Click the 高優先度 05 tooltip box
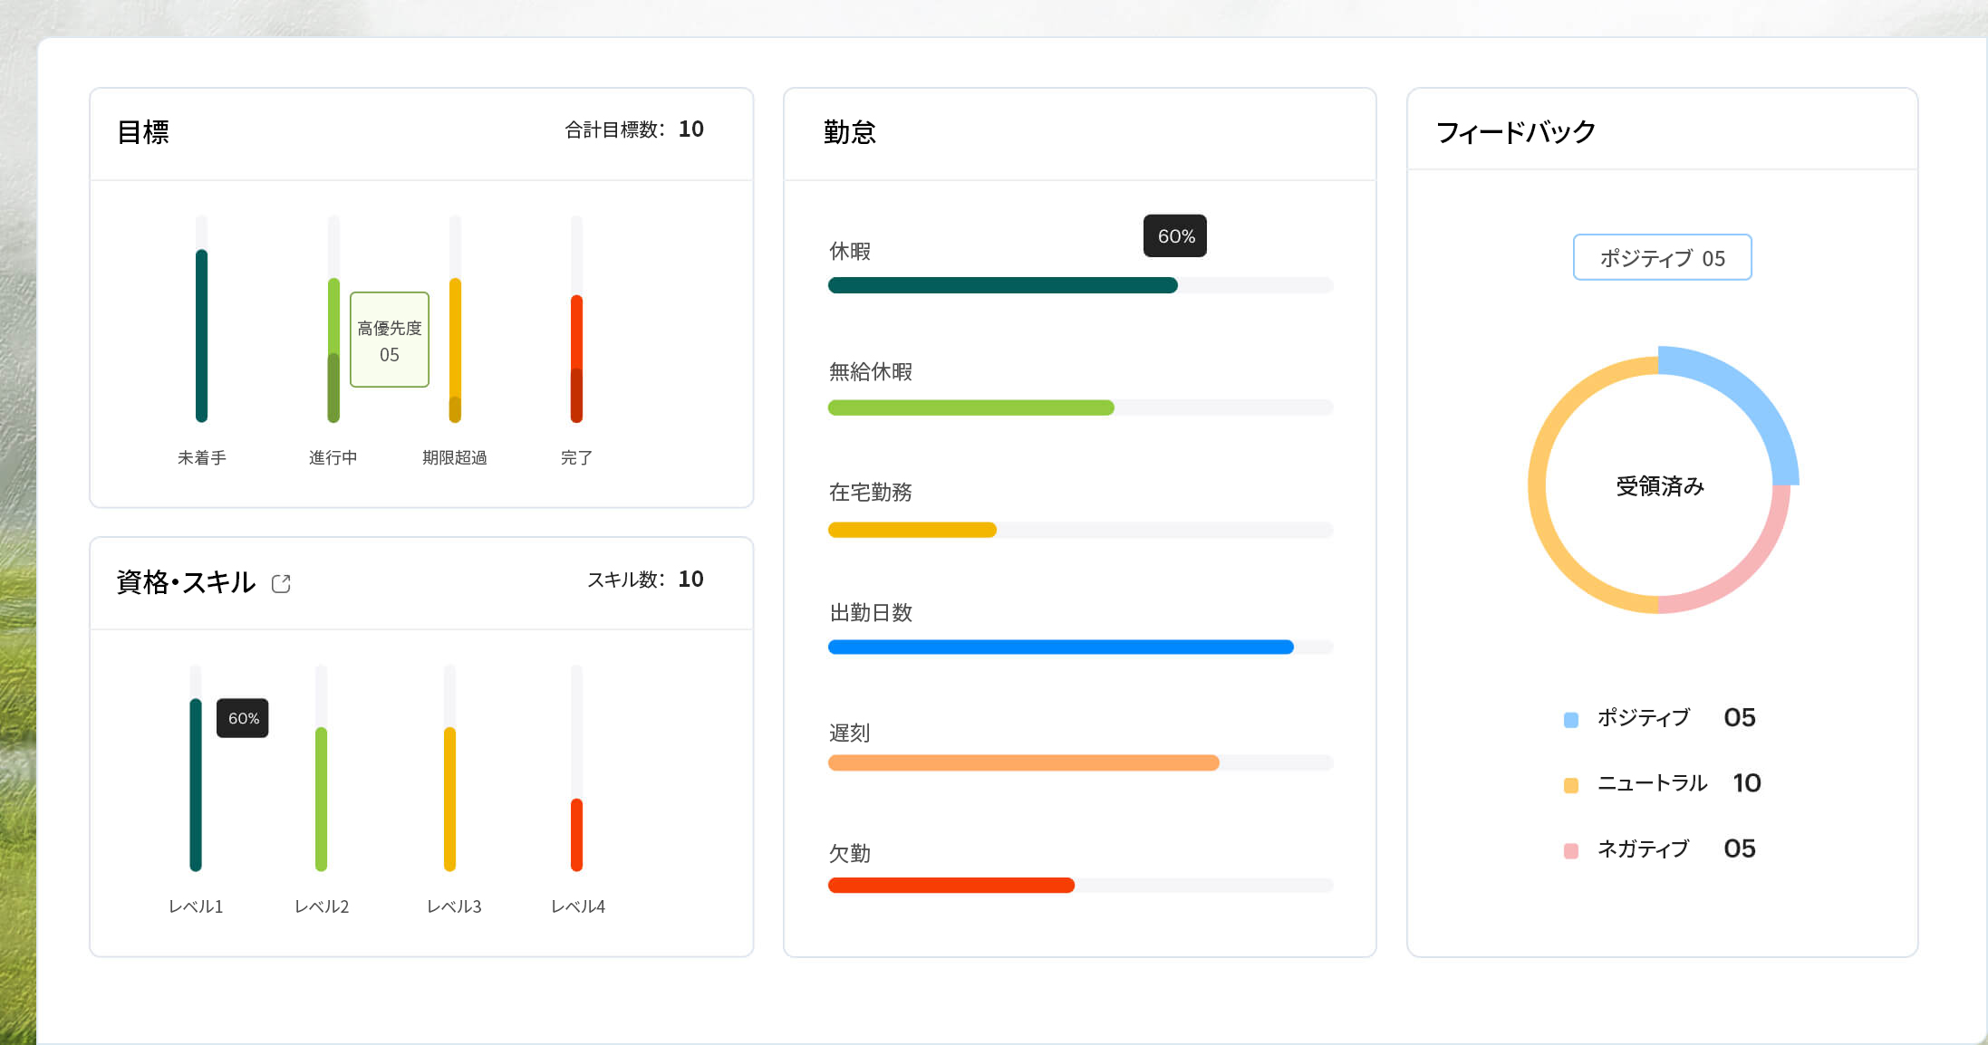The image size is (1988, 1045). pos(389,340)
